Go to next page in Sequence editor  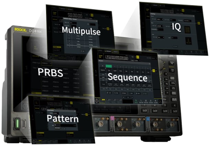tap(132, 98)
